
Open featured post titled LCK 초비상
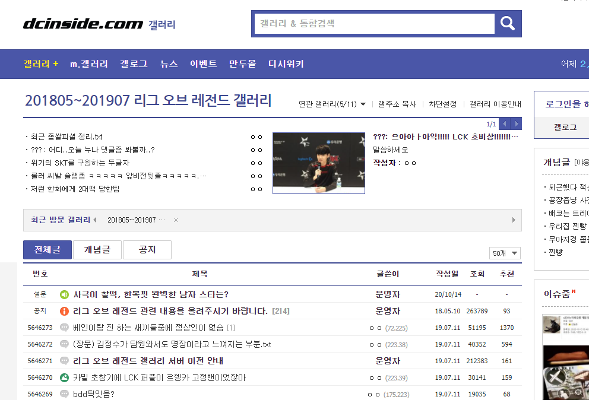tap(445, 136)
